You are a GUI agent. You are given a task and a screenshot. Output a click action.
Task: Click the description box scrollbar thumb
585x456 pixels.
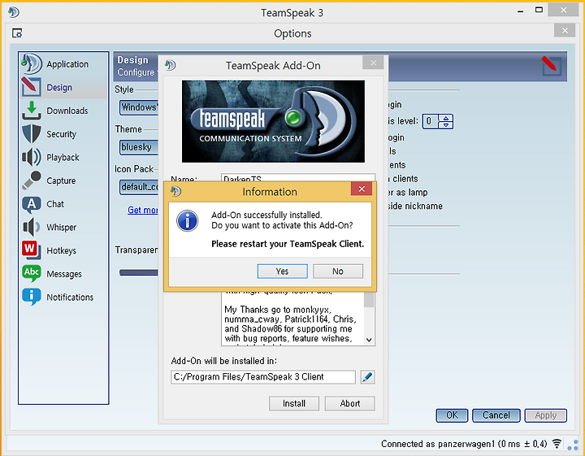pos(369,300)
